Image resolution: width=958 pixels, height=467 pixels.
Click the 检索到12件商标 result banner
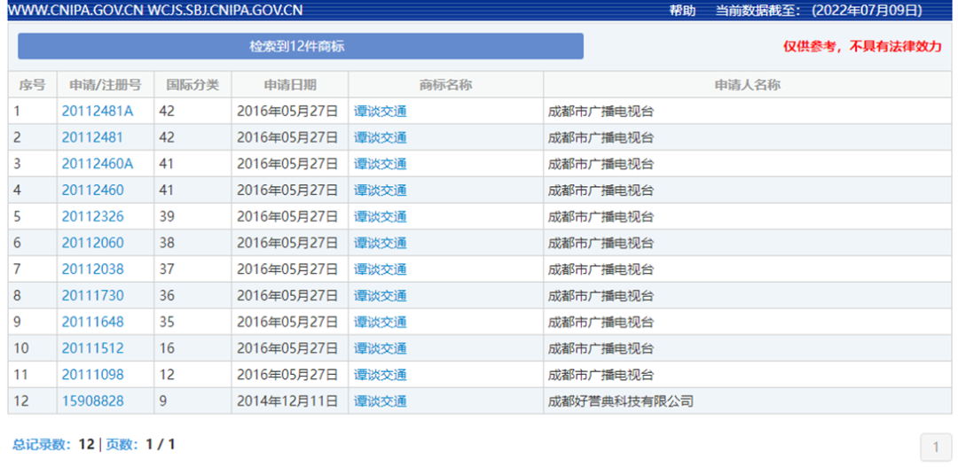point(301,46)
